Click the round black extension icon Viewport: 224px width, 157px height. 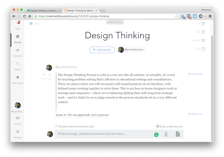click(201, 16)
